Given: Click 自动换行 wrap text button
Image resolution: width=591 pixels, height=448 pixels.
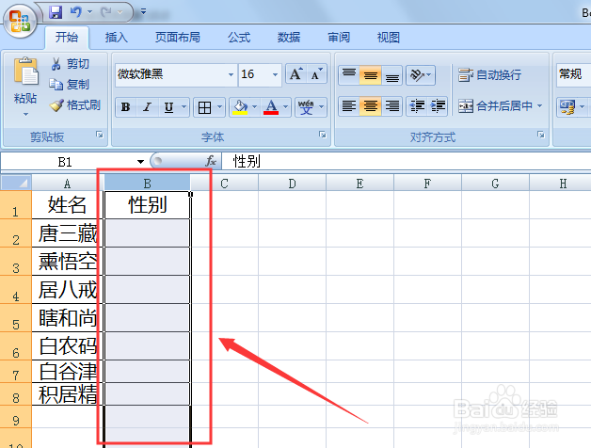Looking at the screenshot, I should pyautogui.click(x=489, y=75).
